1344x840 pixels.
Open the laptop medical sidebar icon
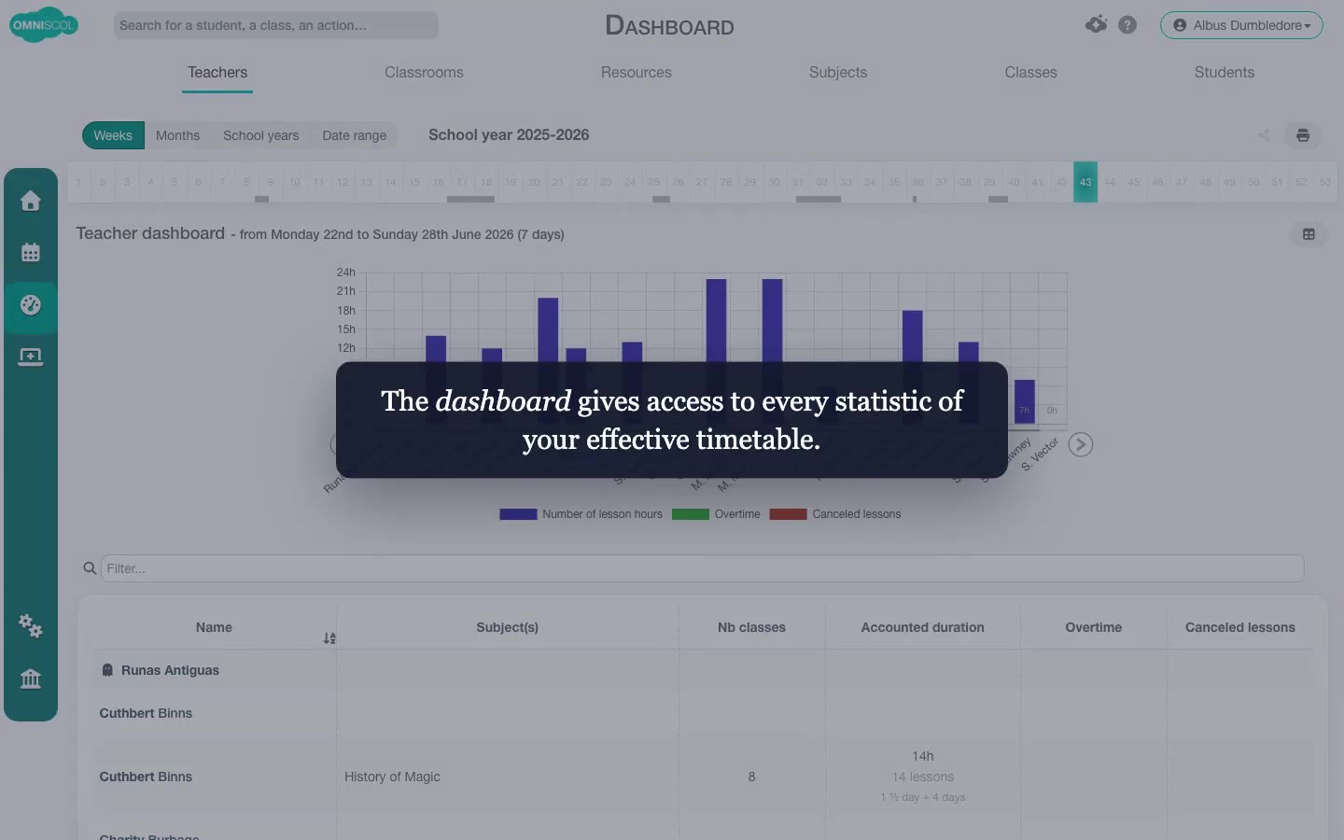31,357
